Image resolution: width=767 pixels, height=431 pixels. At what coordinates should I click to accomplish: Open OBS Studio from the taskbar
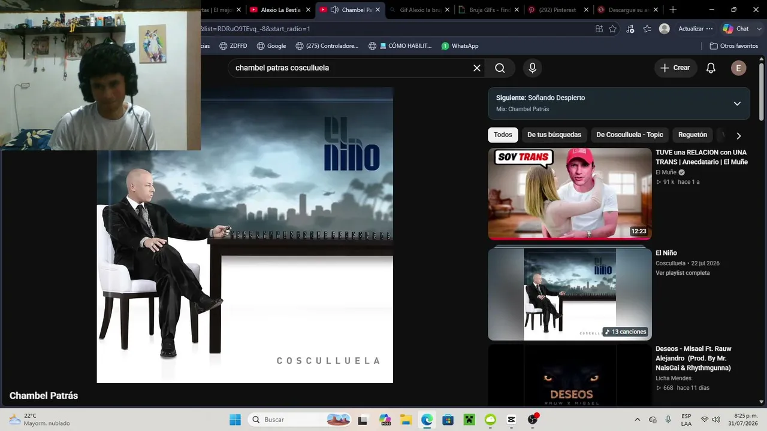pos(532,420)
